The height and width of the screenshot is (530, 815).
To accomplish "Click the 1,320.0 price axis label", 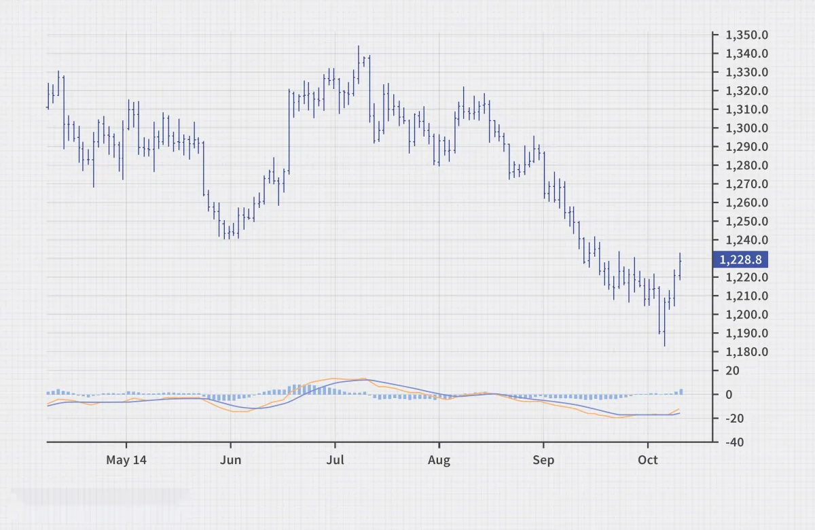I will pyautogui.click(x=747, y=91).
